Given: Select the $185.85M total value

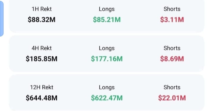Looking at the screenshot, I should tap(42, 59).
